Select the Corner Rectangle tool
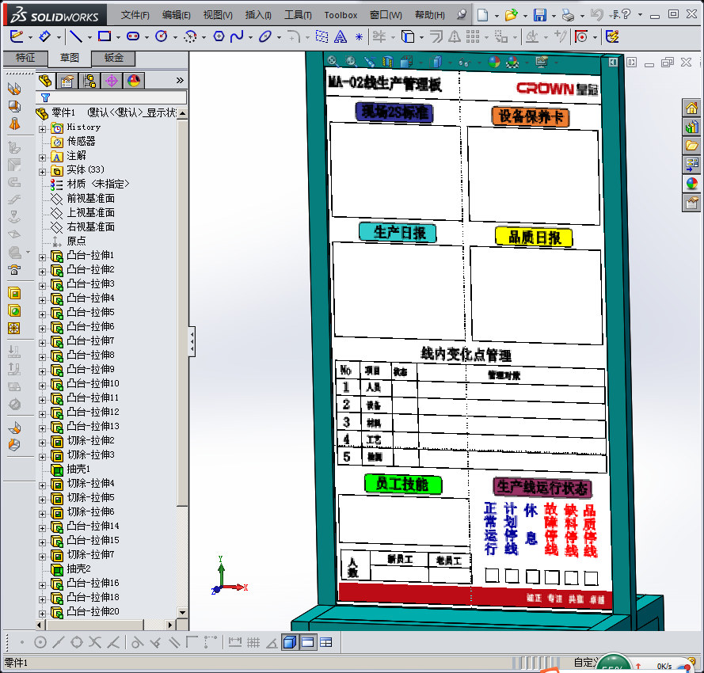 [105, 36]
